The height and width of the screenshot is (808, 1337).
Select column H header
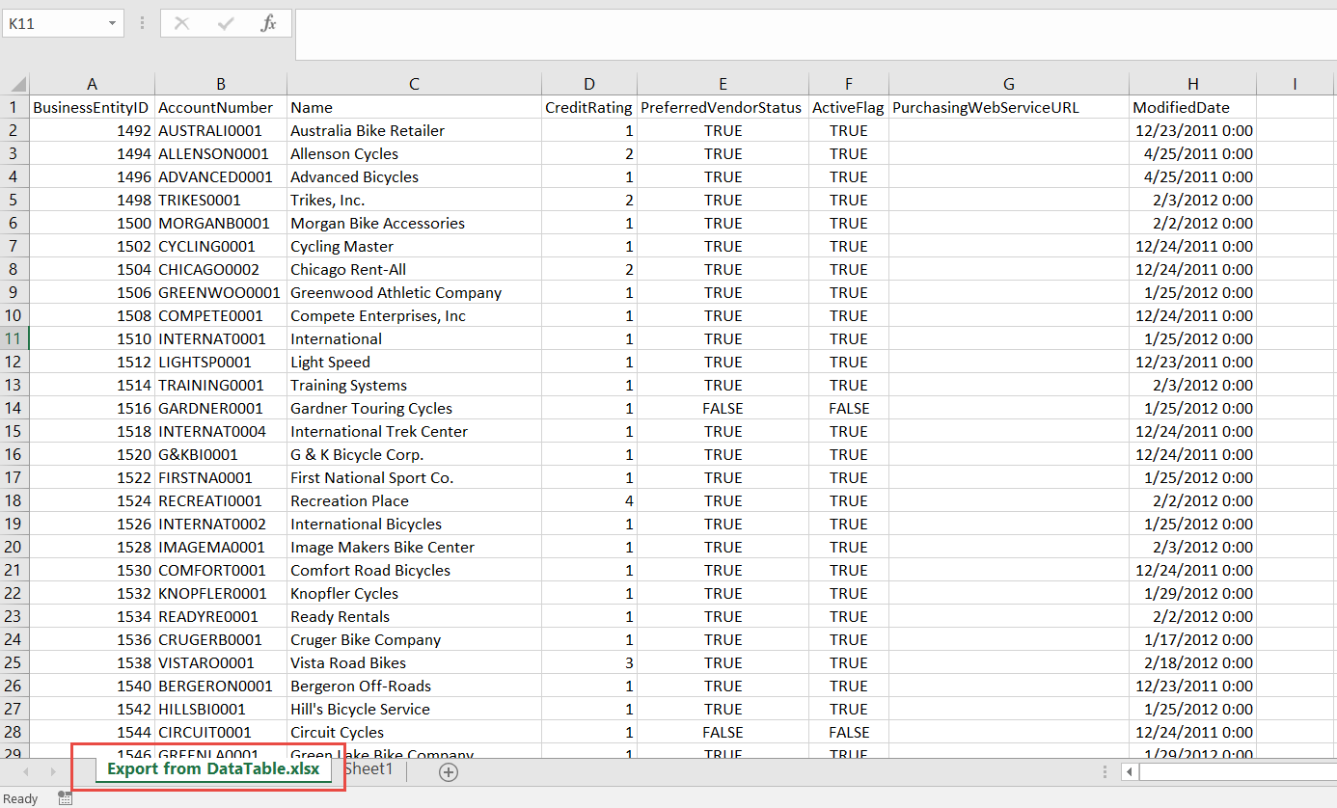pos(1193,84)
